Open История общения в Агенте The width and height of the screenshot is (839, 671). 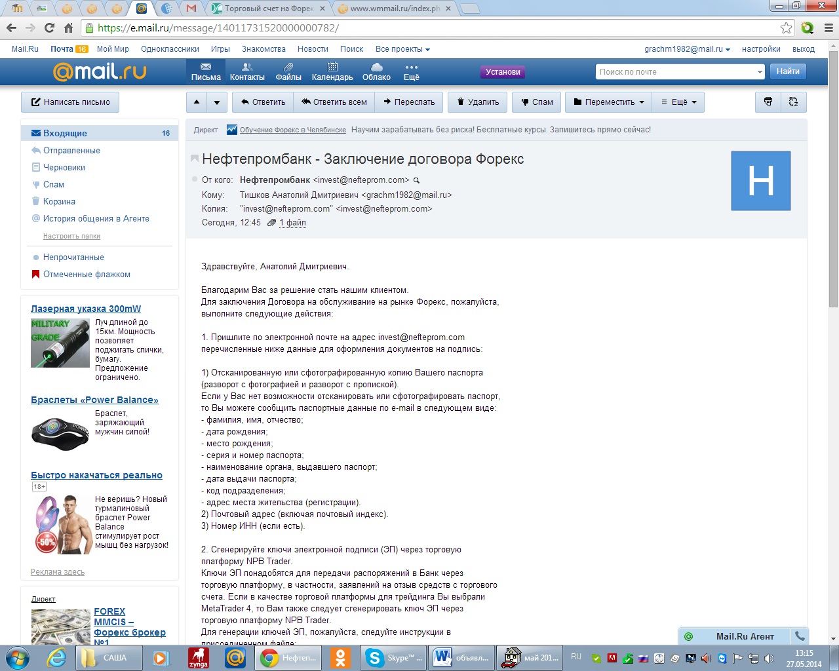[96, 219]
